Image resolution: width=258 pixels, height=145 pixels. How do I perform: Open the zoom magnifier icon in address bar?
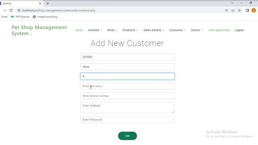click(x=227, y=10)
